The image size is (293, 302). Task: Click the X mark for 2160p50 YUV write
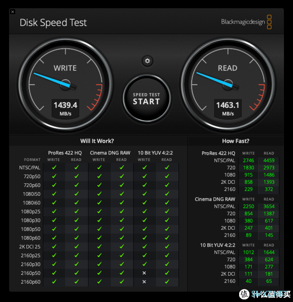coord(144,273)
